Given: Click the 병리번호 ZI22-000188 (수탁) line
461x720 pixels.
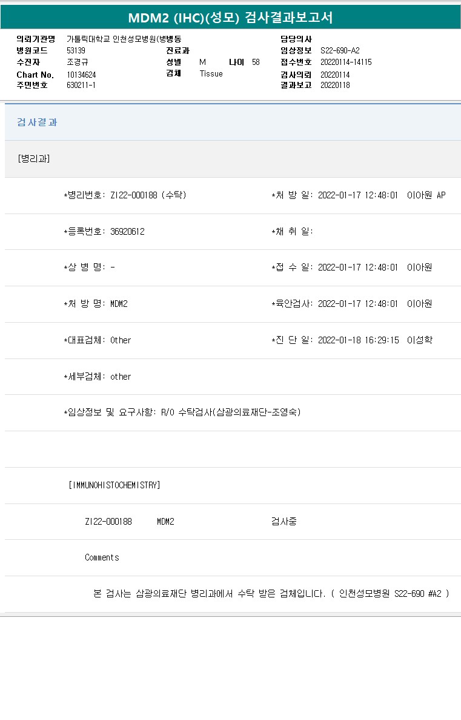Looking at the screenshot, I should [125, 195].
